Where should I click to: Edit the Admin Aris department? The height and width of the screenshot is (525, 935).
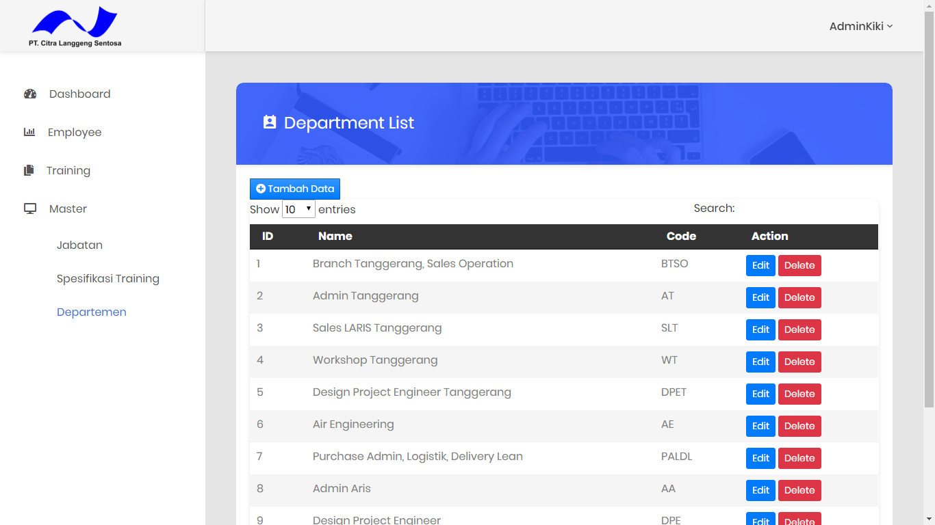click(x=760, y=491)
